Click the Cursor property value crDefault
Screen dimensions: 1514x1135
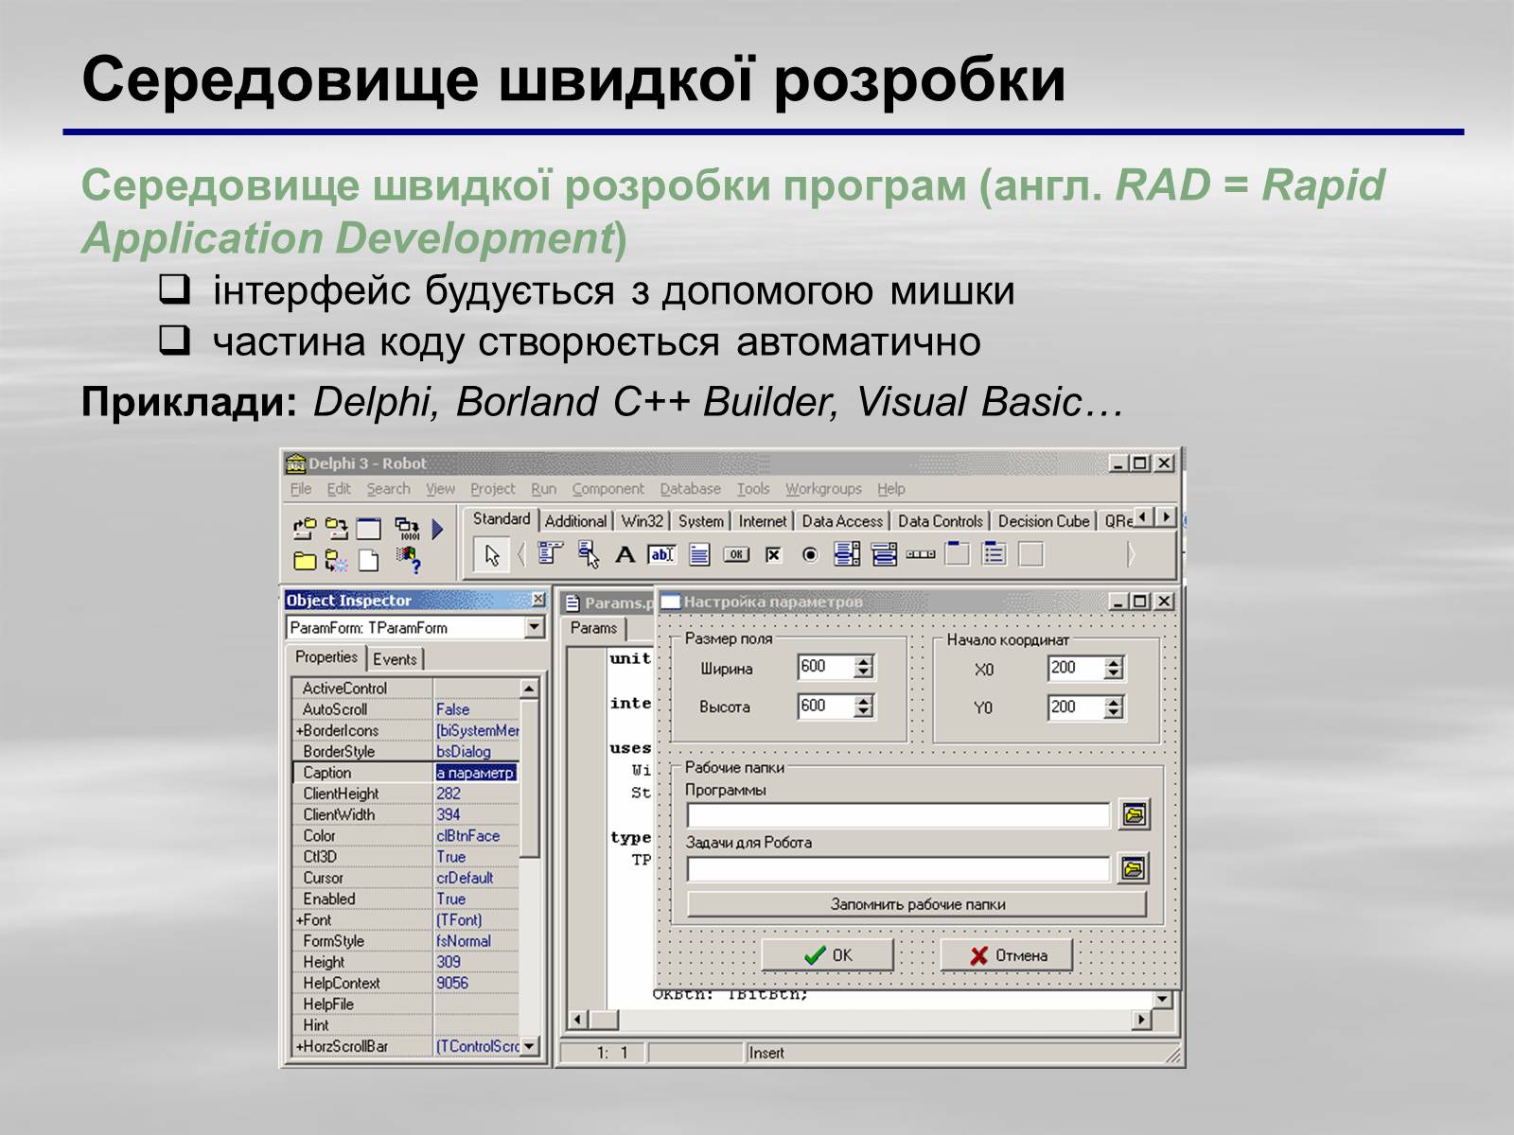point(476,878)
